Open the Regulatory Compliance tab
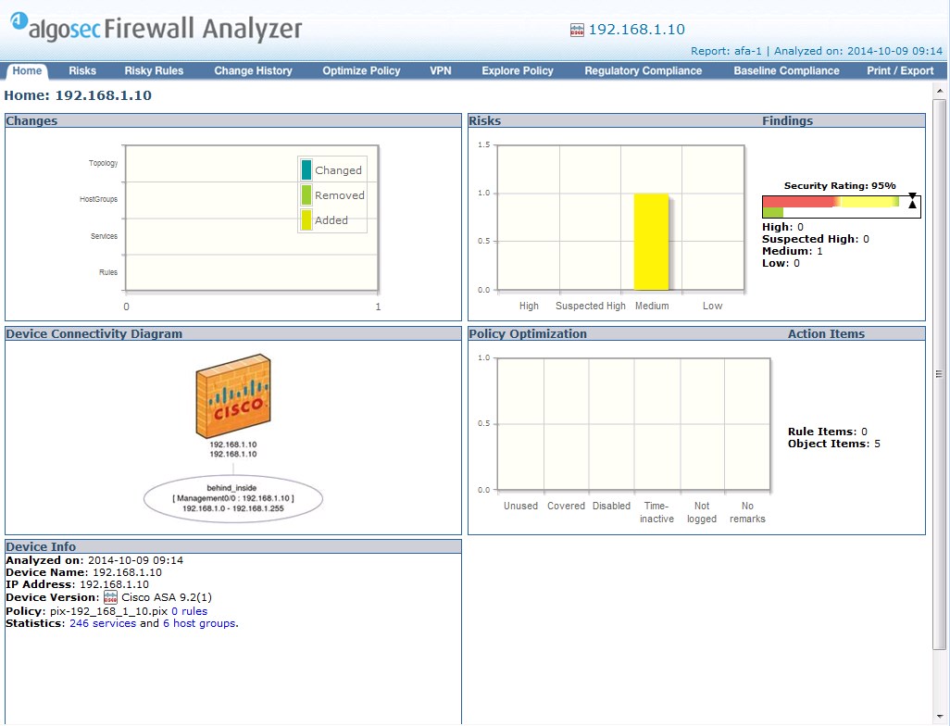950x726 pixels. click(643, 70)
